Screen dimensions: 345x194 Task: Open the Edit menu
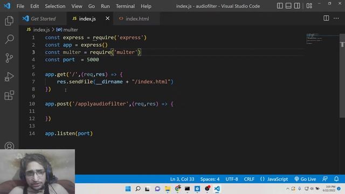pos(34,6)
